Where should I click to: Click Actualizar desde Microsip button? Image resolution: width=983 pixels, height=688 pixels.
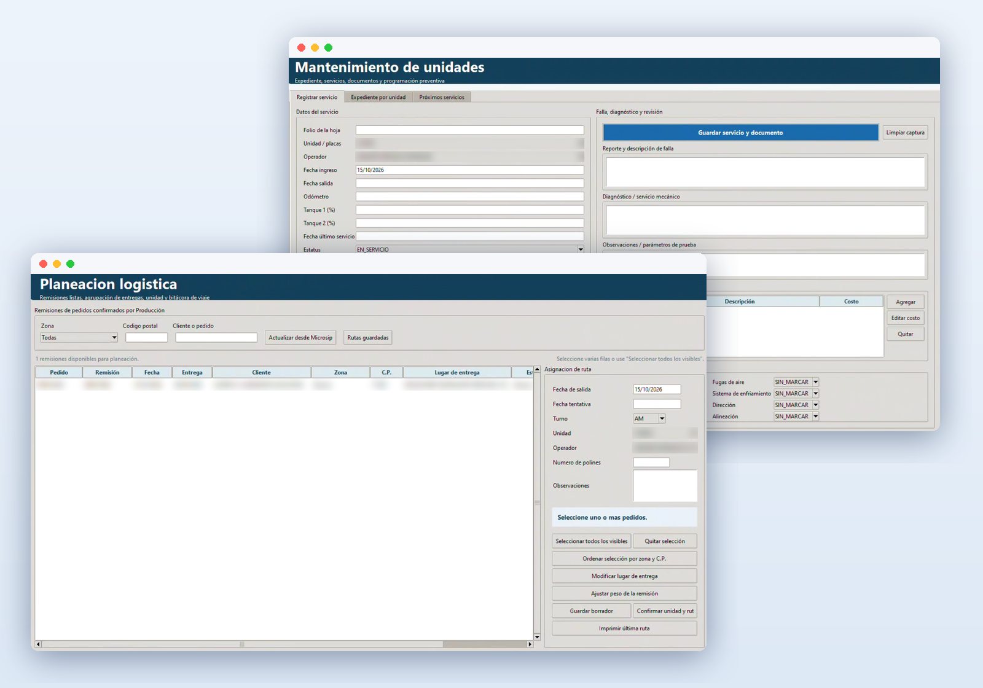(x=300, y=338)
